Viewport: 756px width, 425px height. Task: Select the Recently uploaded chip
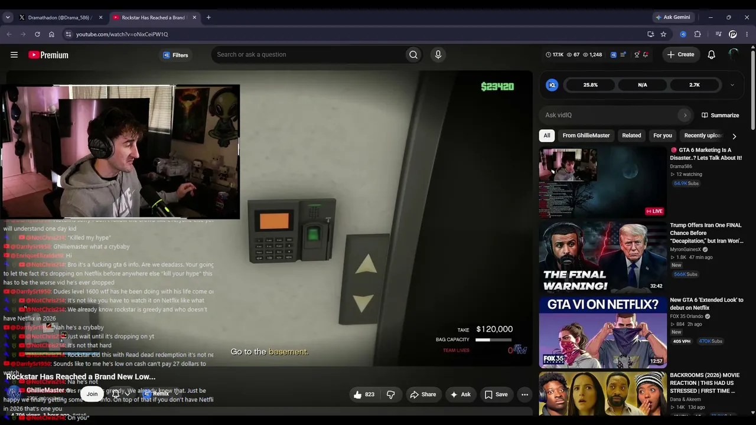(x=703, y=136)
